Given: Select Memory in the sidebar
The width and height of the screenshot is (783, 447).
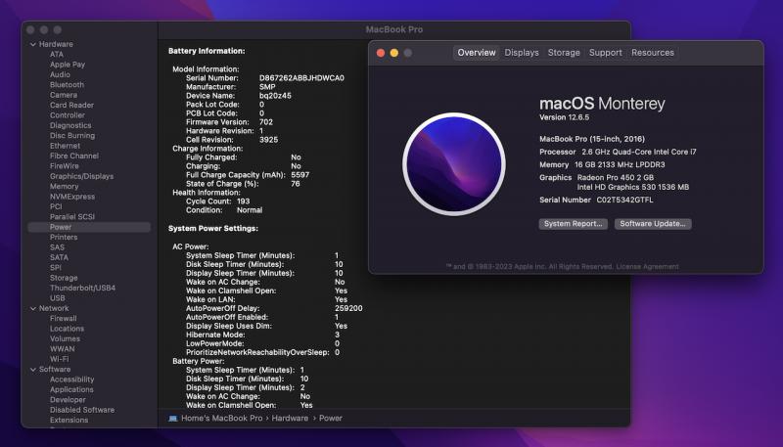Looking at the screenshot, I should 64,187.
